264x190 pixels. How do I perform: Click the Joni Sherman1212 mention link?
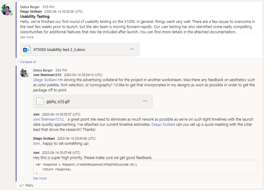pos(49,119)
